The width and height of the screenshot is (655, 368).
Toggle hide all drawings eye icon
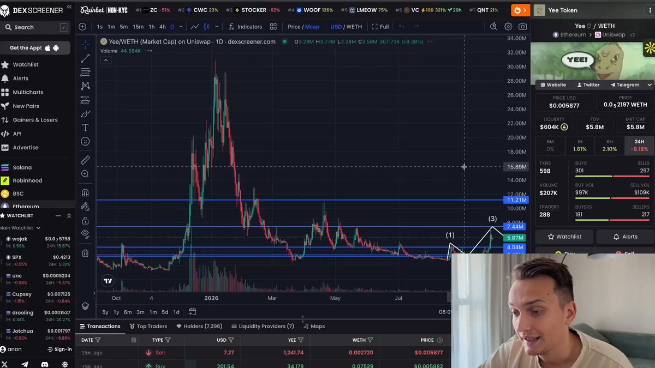pos(85,234)
